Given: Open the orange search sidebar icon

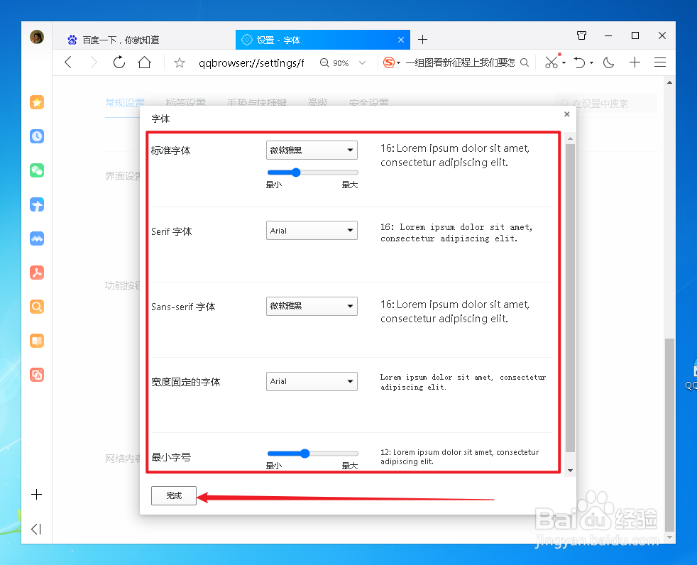Looking at the screenshot, I should pos(37,307).
